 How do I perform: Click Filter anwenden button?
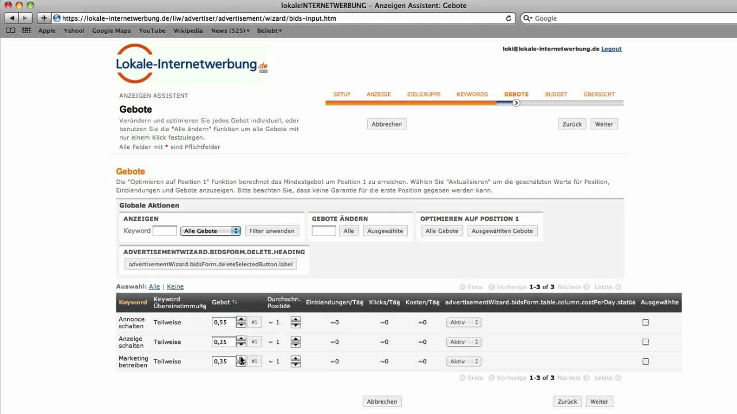coord(272,231)
